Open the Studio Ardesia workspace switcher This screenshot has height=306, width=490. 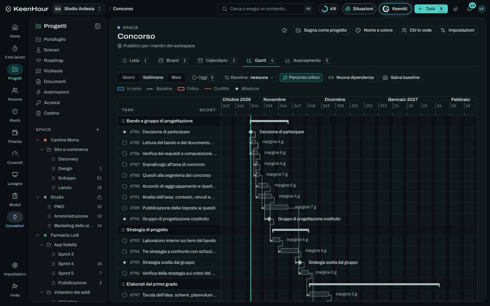(79, 9)
